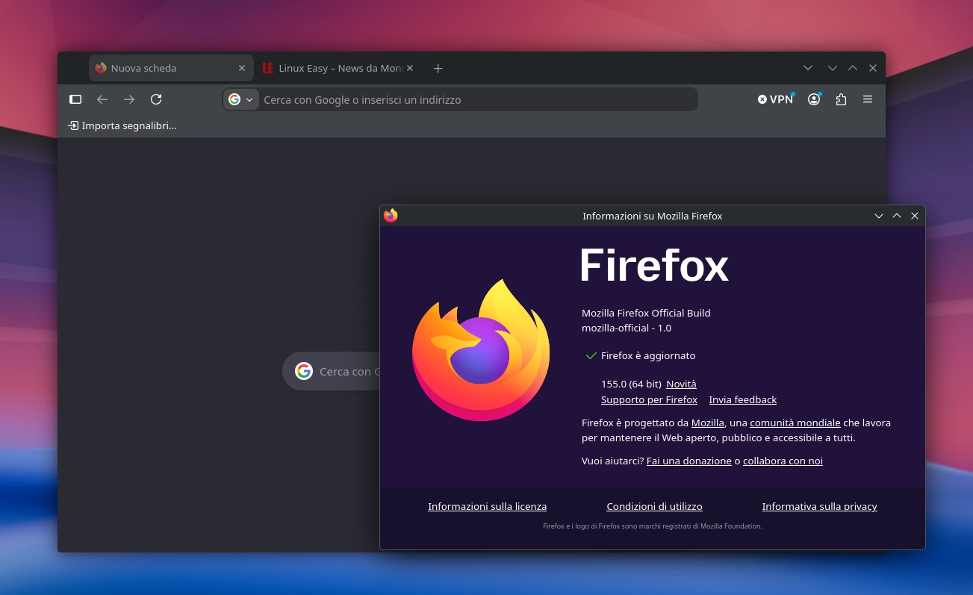This screenshot has height=595, width=973.
Task: Click the Firefox icon in About dialog titlebar
Action: tap(391, 216)
